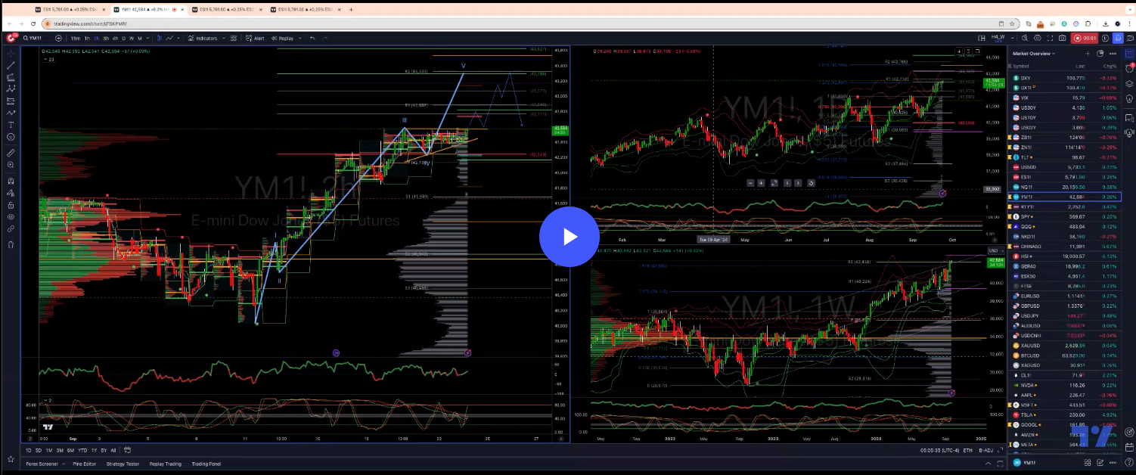Select the text tool in left toolbar
1136x475 pixels.
pos(11,125)
